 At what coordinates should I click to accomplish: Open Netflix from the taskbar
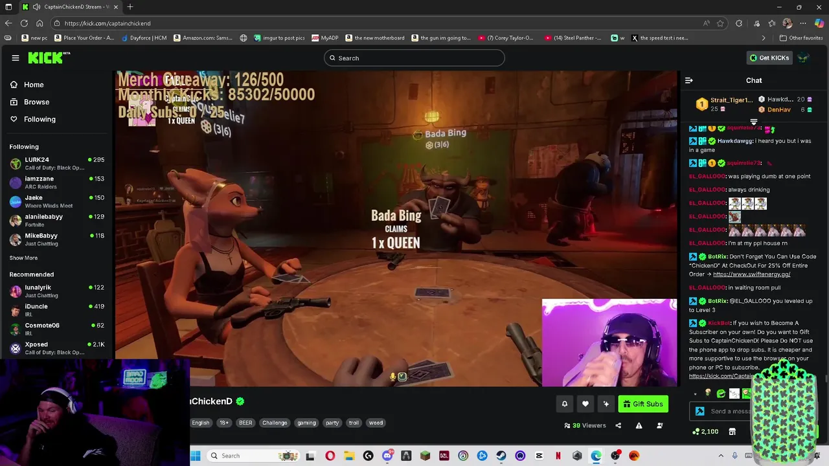click(x=558, y=456)
